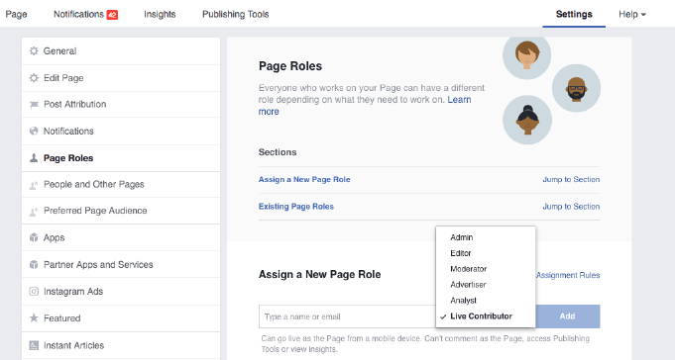Click the cube icon beside Apps
This screenshot has width=675, height=360.
click(34, 237)
